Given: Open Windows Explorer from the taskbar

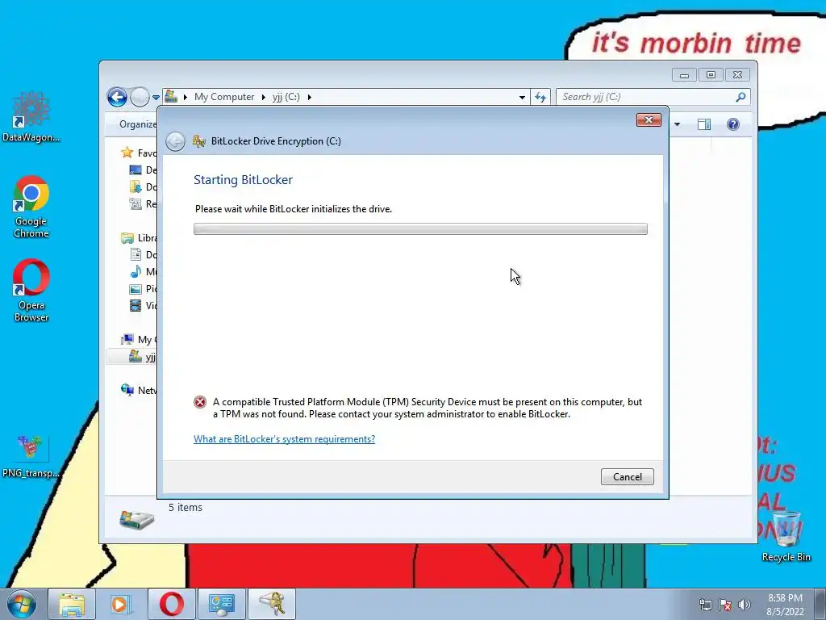Looking at the screenshot, I should click(72, 604).
